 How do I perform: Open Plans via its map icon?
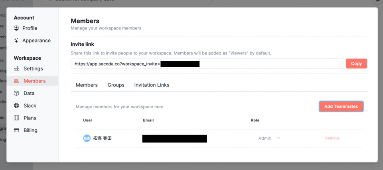pos(16,118)
